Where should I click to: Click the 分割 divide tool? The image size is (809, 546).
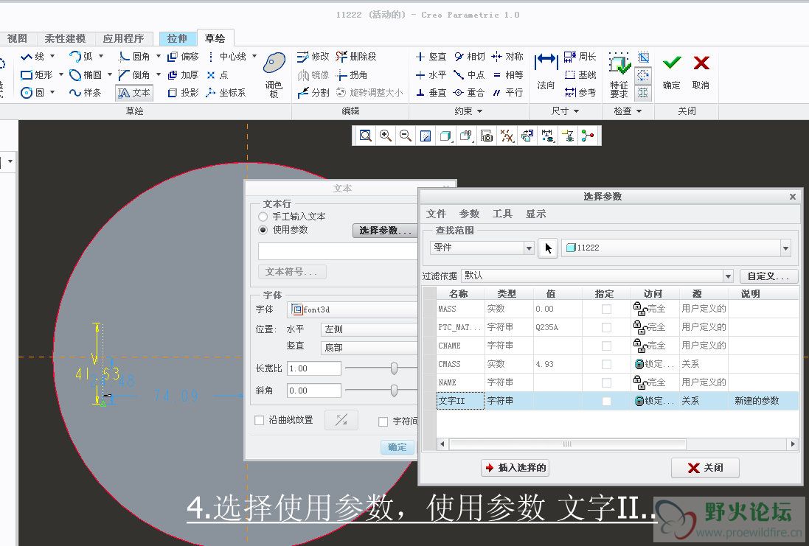click(313, 93)
